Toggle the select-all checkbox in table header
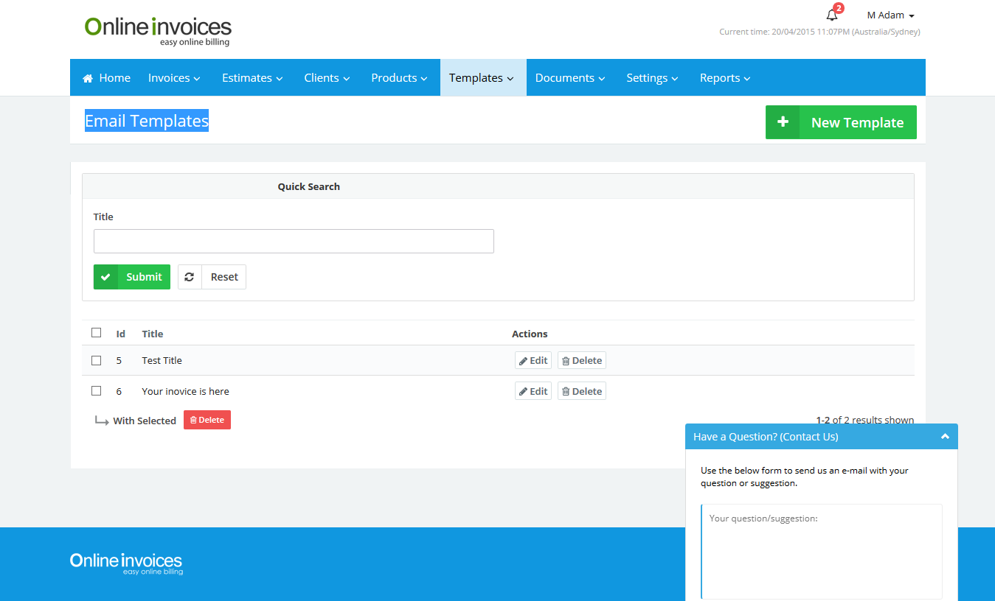 click(97, 333)
